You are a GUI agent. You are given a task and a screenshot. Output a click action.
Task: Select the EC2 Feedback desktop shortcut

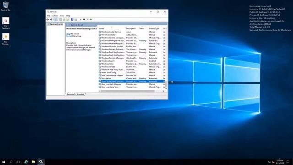click(x=6, y=23)
